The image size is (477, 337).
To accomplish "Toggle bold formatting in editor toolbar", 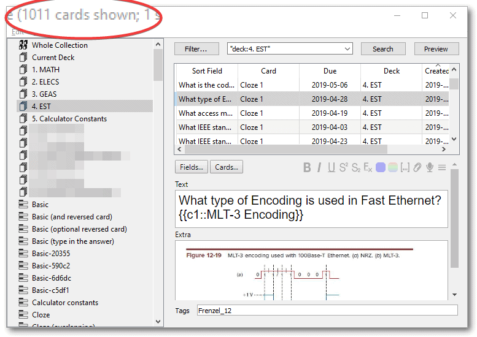I will click(307, 167).
